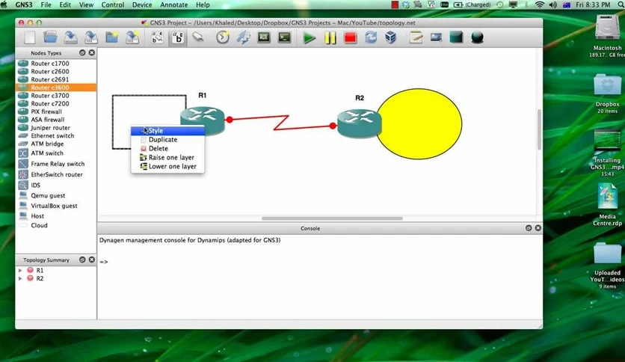This screenshot has height=362, width=625.
Task: Select the R2 router on the canvas
Action: [x=359, y=123]
